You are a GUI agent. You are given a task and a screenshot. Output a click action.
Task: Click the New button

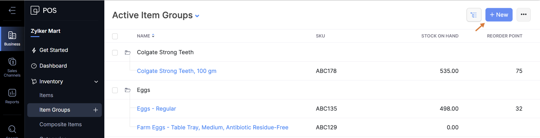click(499, 15)
